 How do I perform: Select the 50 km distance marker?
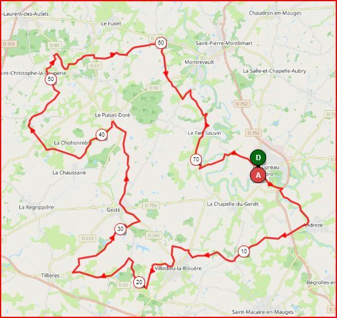click(x=51, y=79)
